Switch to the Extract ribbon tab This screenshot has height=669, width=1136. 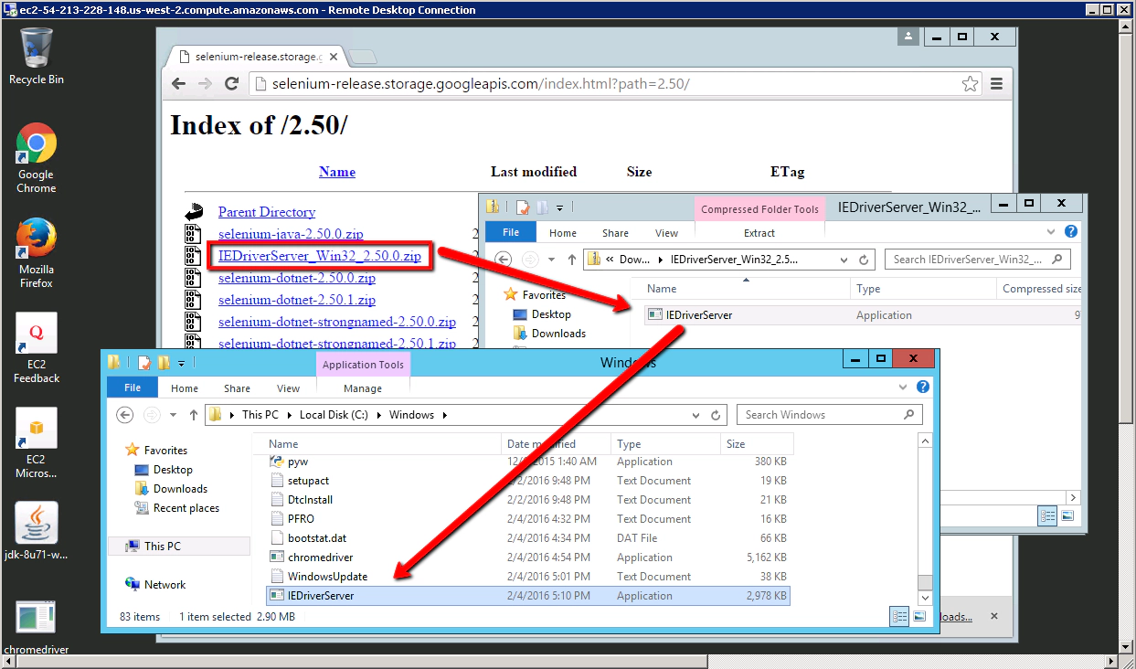759,232
